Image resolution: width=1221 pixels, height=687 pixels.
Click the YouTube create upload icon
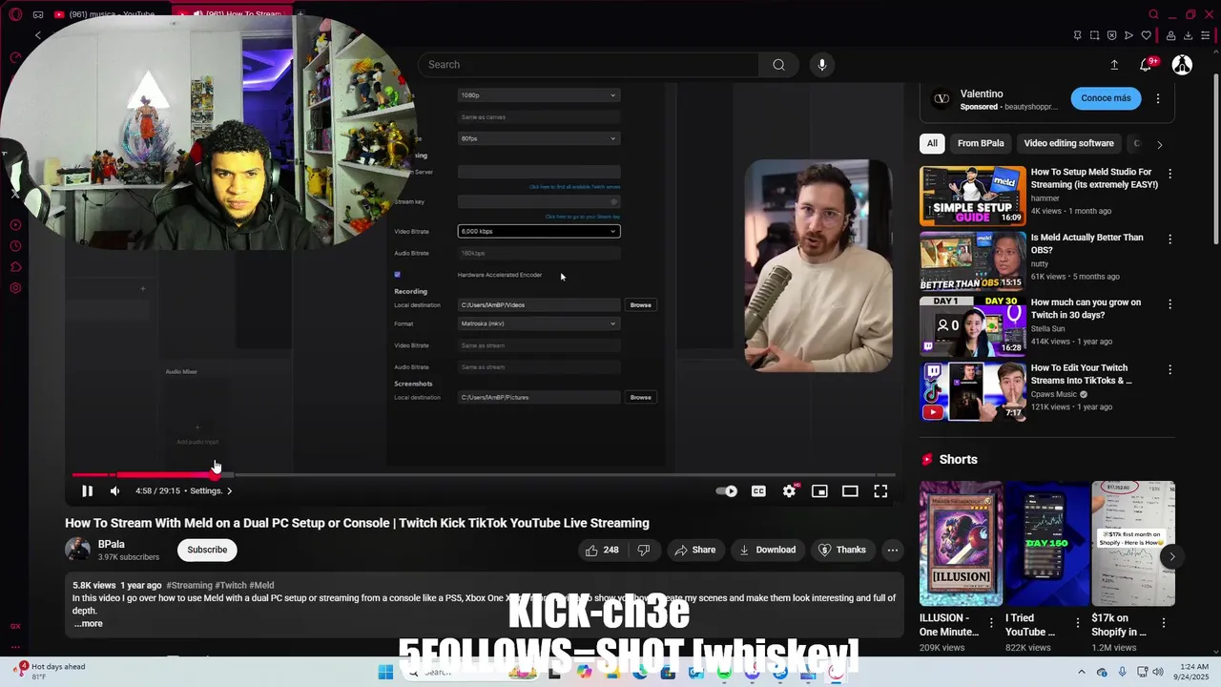click(1114, 65)
